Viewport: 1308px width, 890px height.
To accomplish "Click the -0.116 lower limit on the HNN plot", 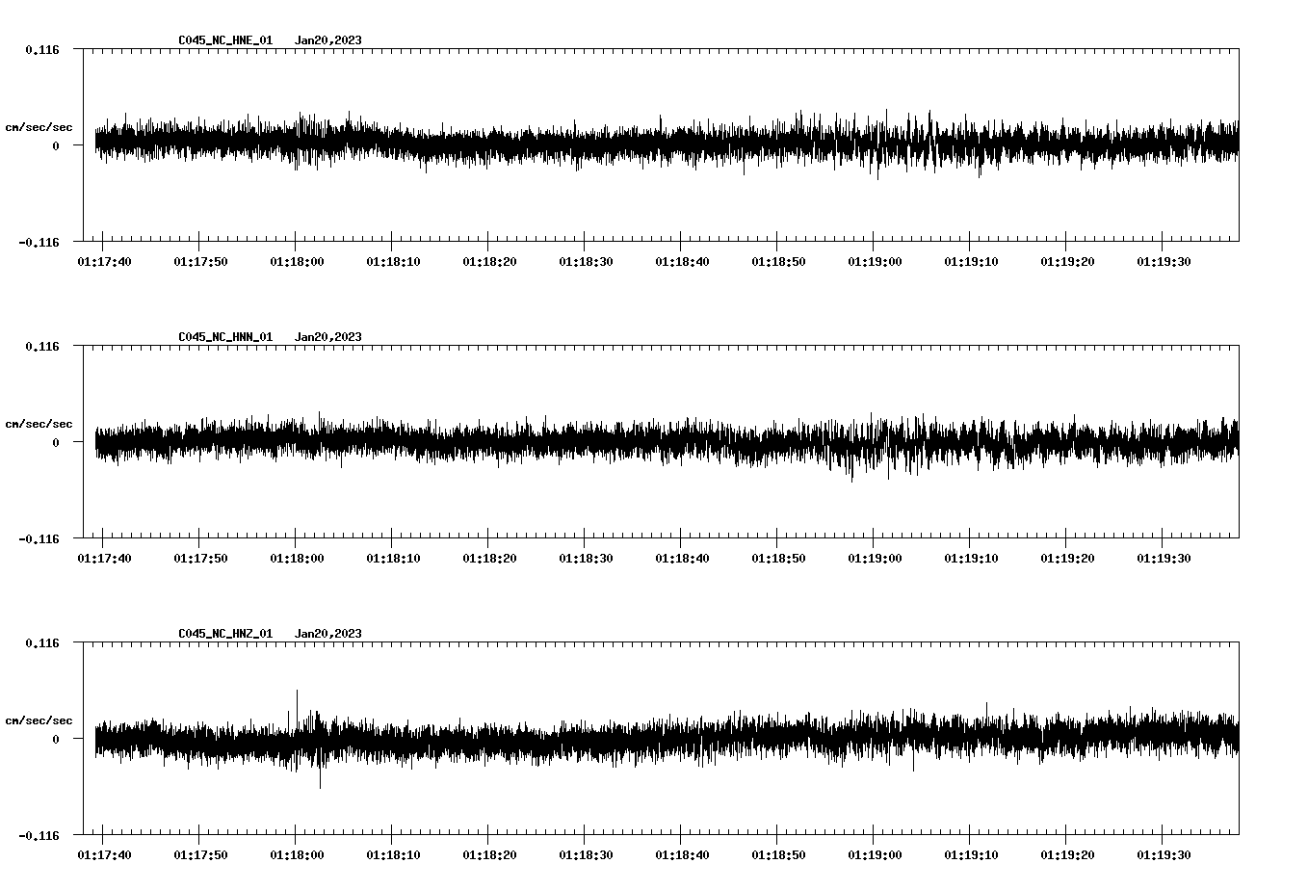I will pyautogui.click(x=39, y=539).
